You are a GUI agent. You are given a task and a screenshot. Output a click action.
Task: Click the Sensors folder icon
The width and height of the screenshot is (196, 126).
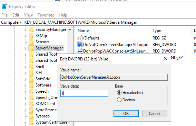31,42
